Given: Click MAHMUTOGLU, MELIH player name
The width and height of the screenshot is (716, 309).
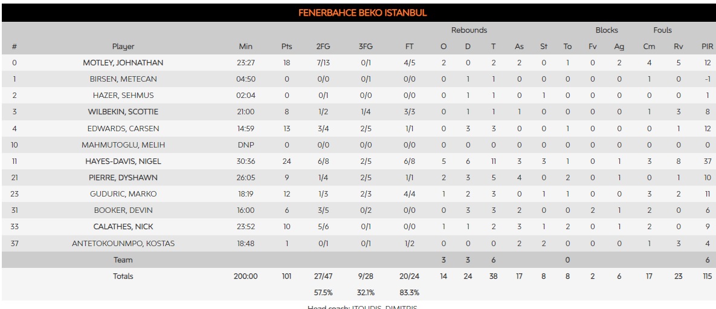Looking at the screenshot, I should coord(123,145).
